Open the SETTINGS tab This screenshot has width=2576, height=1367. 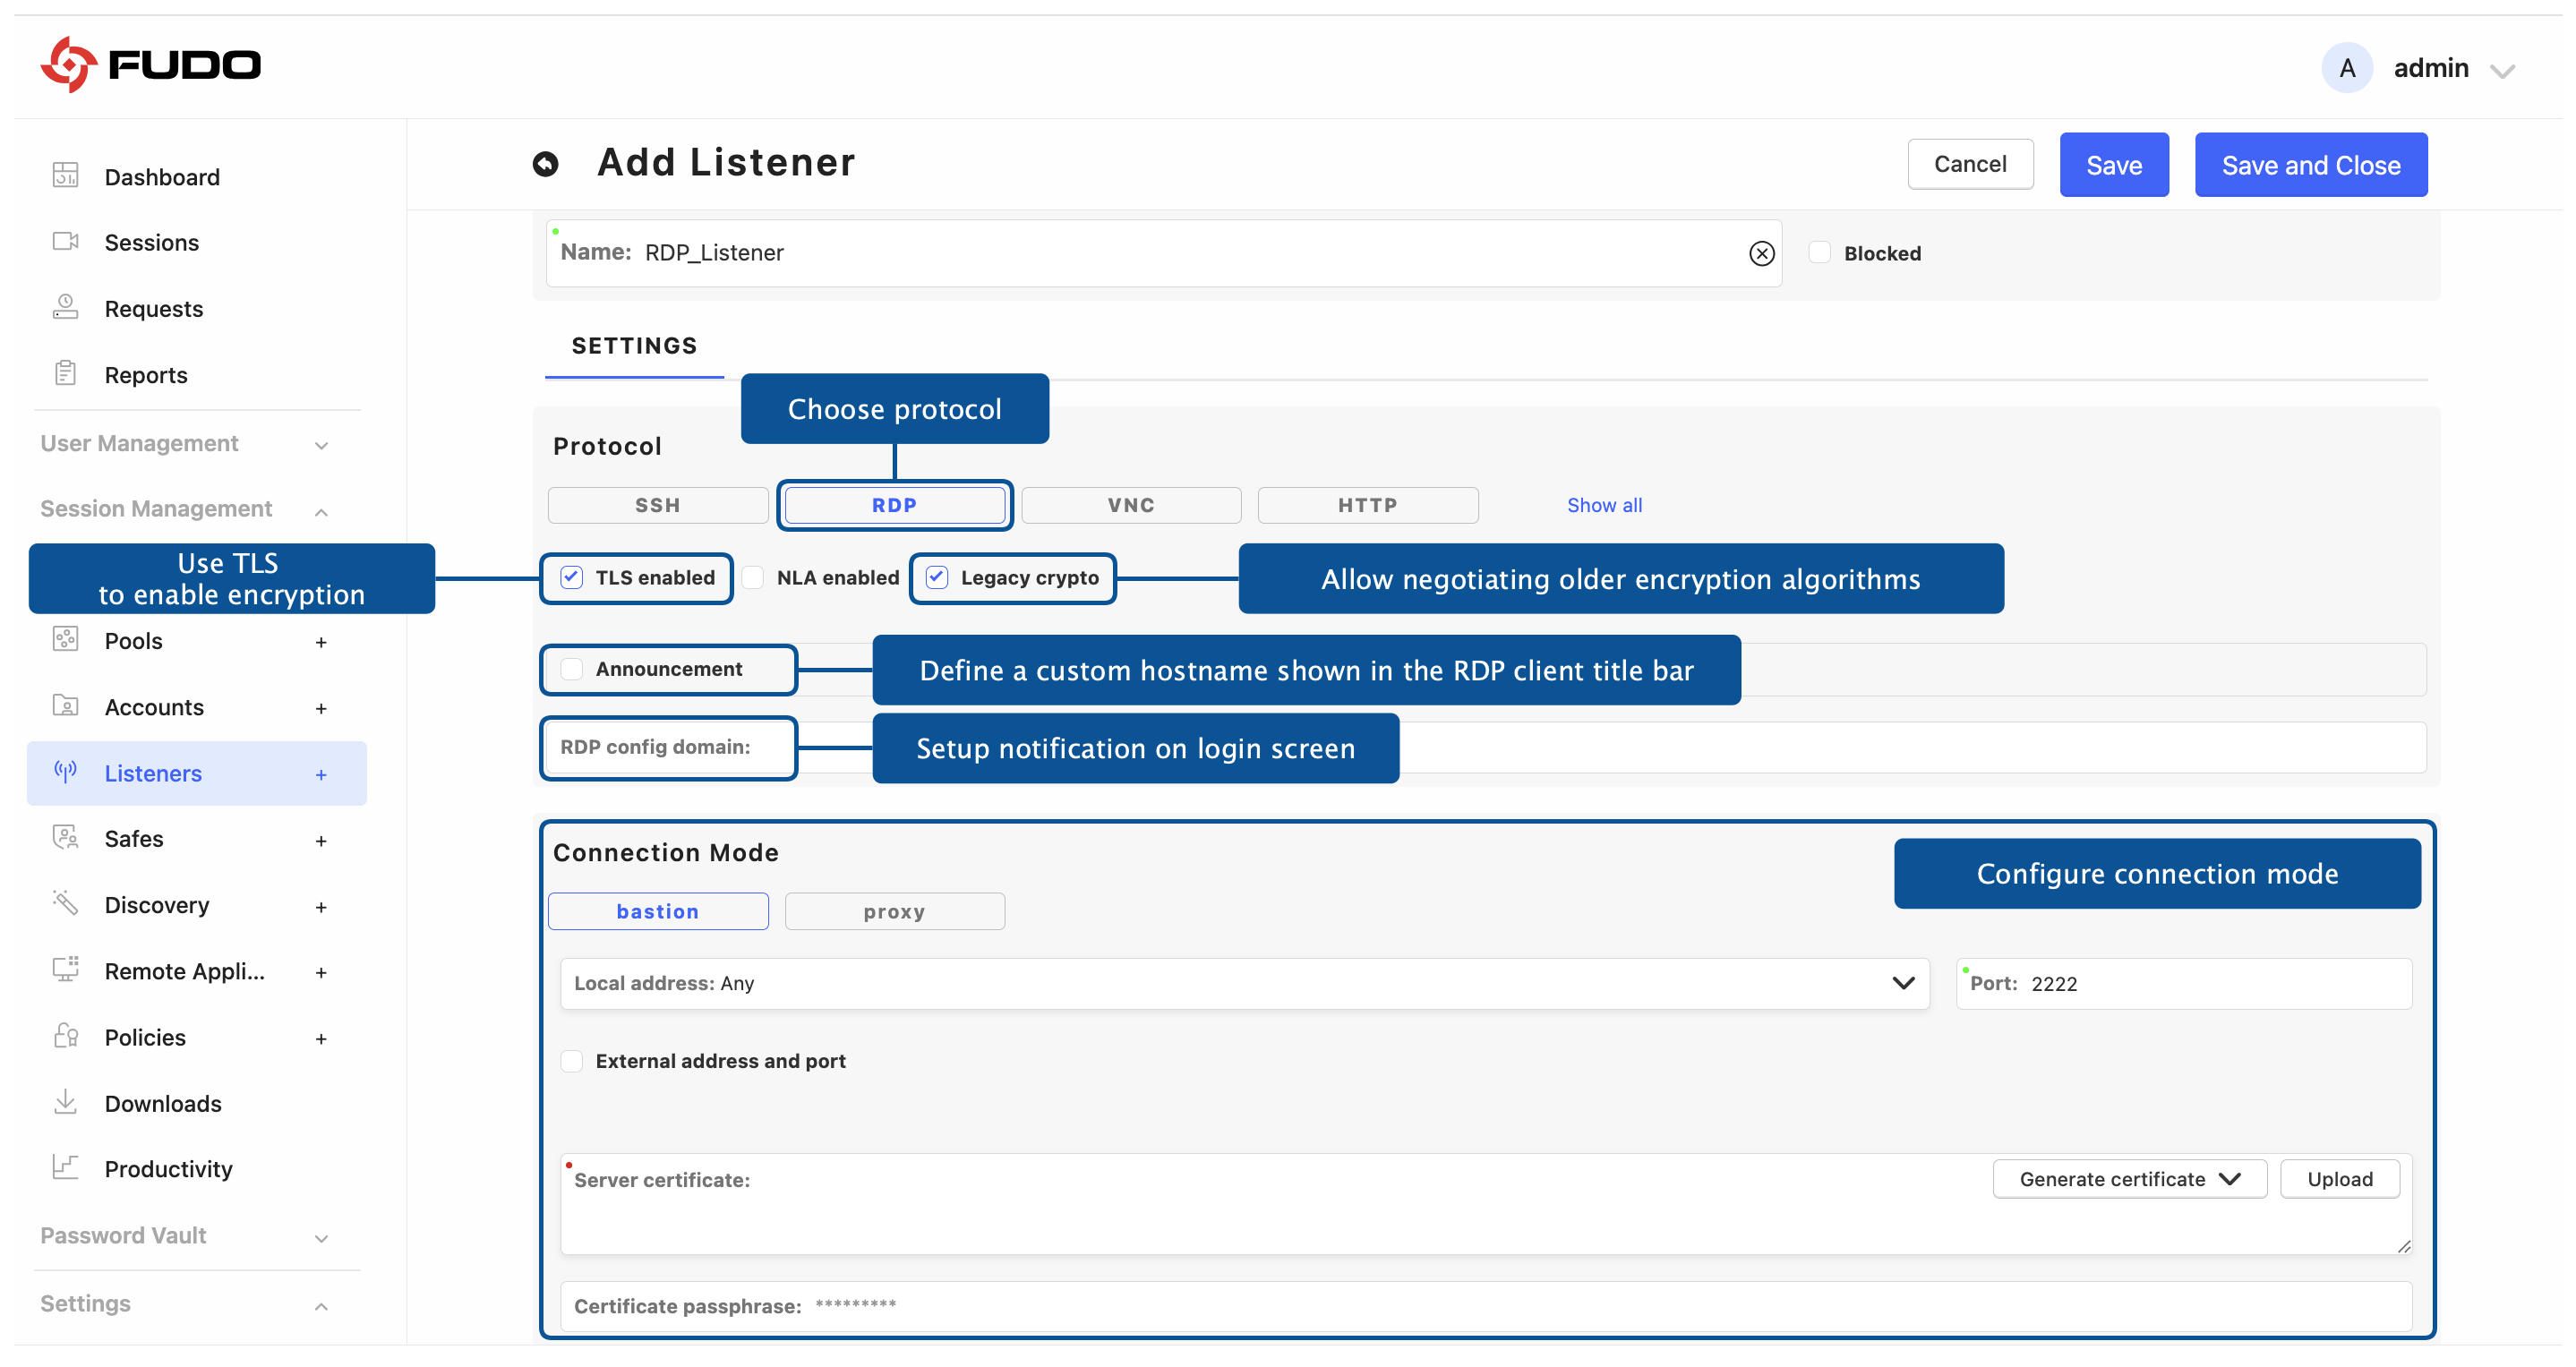[634, 346]
